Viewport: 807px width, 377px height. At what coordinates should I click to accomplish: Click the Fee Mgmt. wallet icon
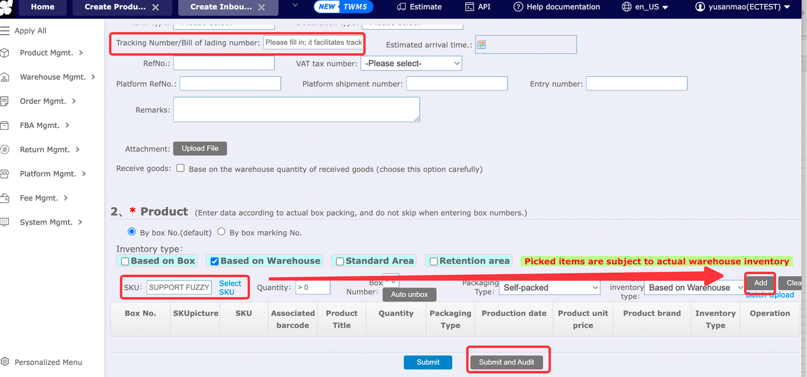click(5, 198)
